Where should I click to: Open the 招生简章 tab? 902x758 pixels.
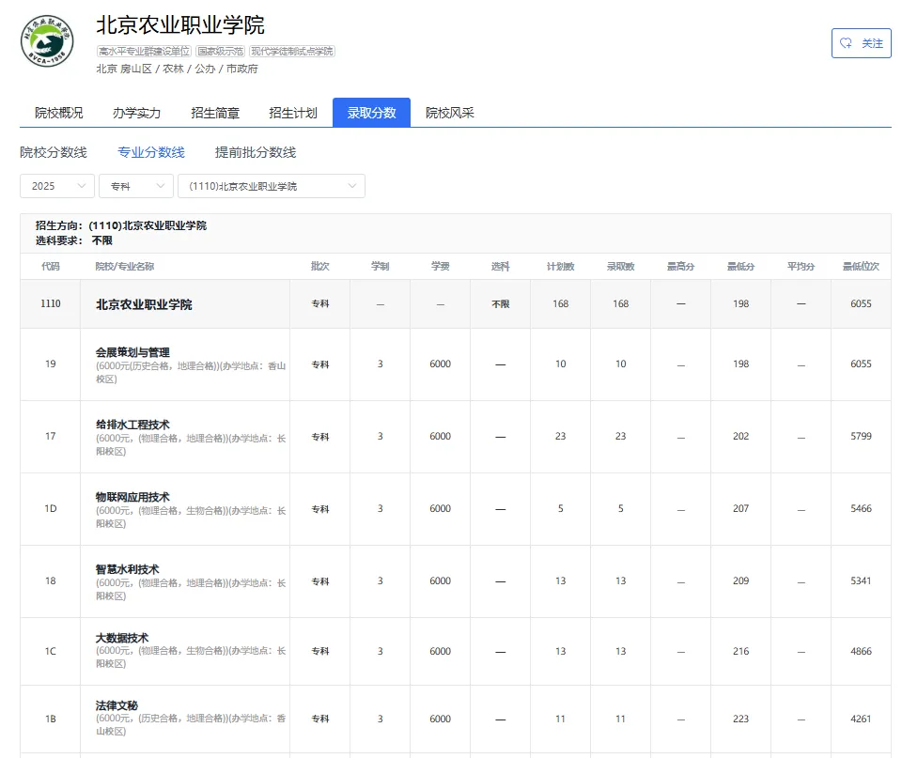(214, 113)
